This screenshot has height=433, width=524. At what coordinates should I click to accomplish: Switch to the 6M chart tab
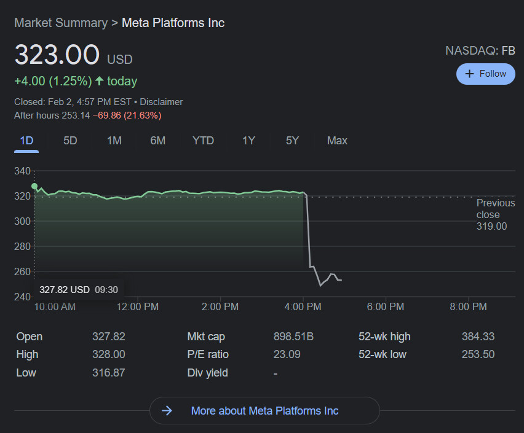click(157, 141)
